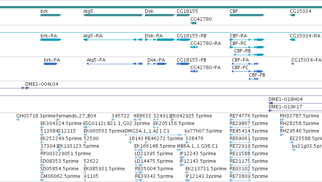Click the RE74776.5prime EST feature
This screenshot has width=322, height=182.
[x=240, y=120]
